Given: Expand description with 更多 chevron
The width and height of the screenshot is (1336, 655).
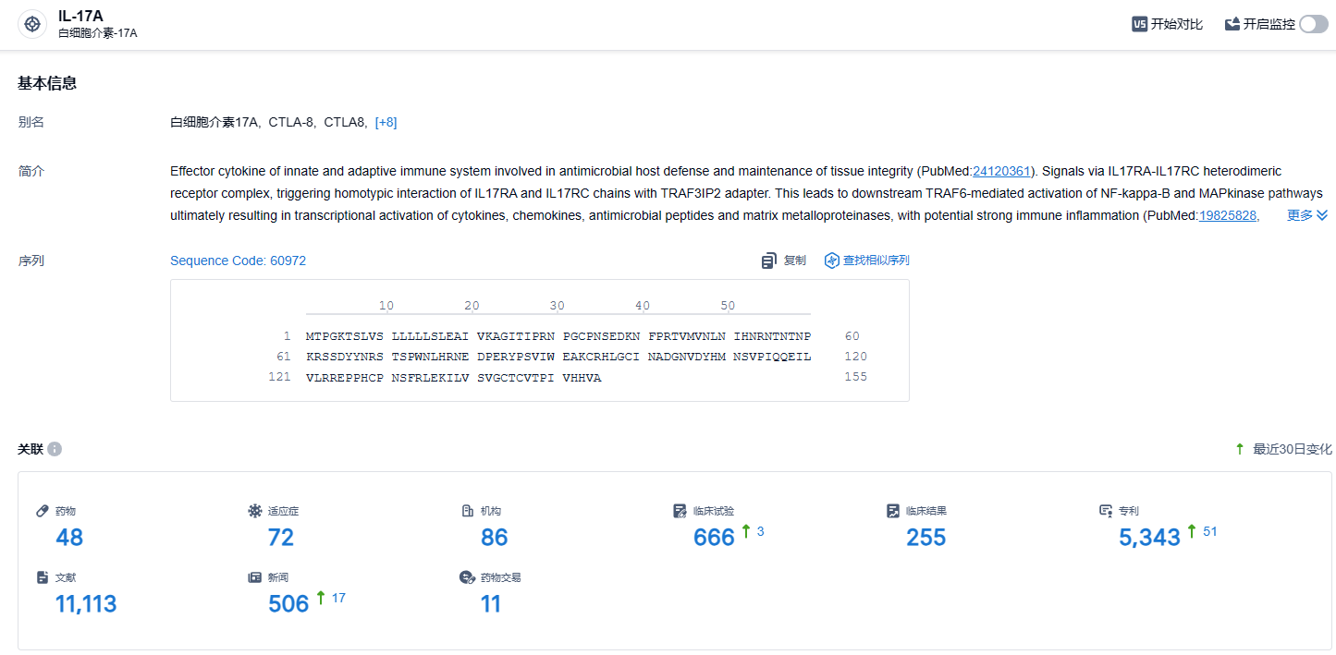Looking at the screenshot, I should click(1321, 215).
